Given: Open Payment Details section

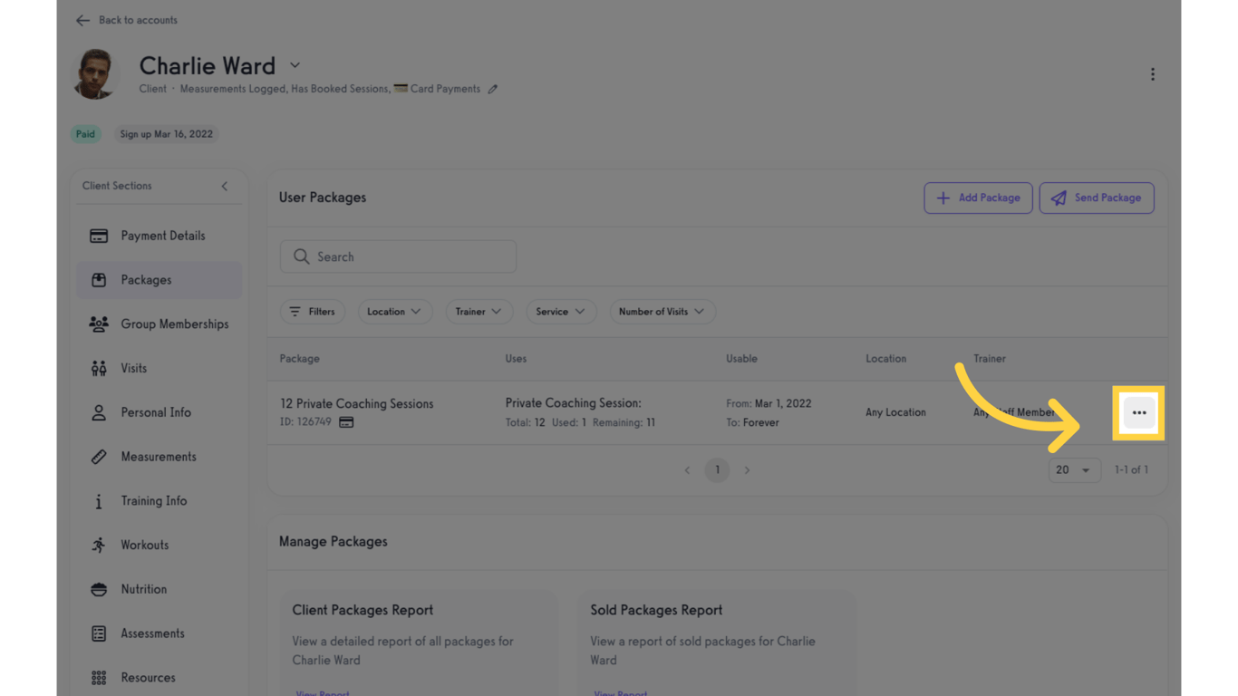Looking at the screenshot, I should tap(162, 236).
